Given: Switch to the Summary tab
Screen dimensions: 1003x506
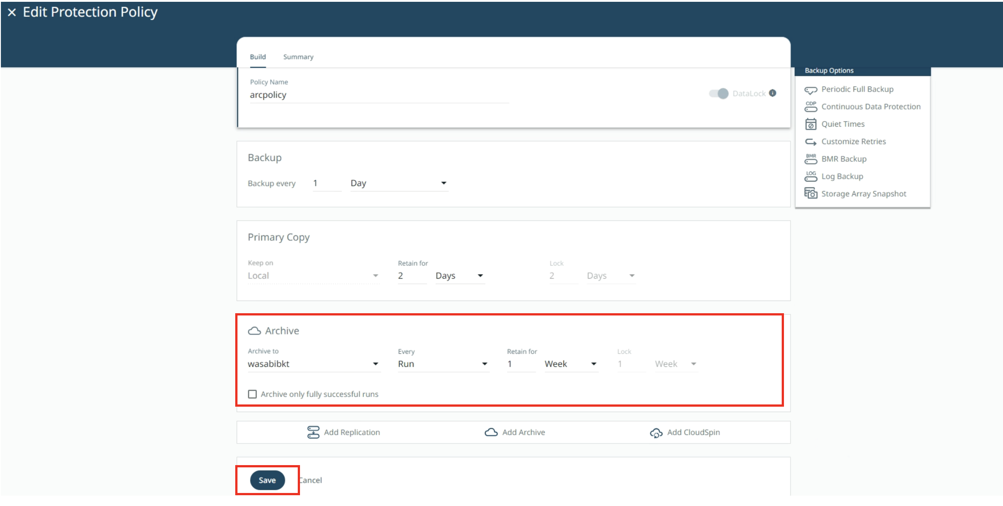Looking at the screenshot, I should point(298,57).
